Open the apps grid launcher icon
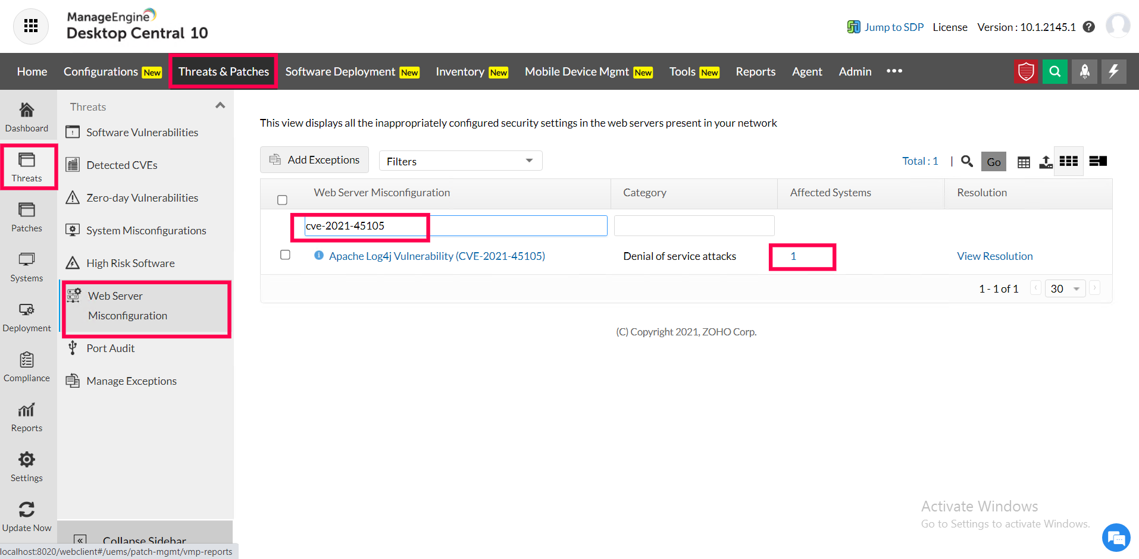This screenshot has height=559, width=1139. (31, 26)
